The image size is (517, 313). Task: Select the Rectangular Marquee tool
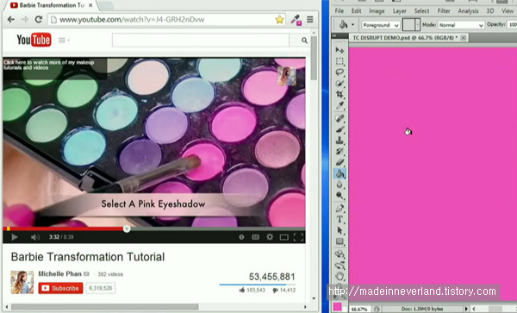tap(339, 61)
